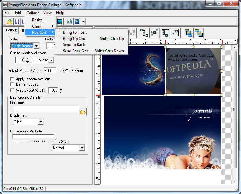Select Bring to Front
The height and width of the screenshot is (194, 241).
coord(92,32)
